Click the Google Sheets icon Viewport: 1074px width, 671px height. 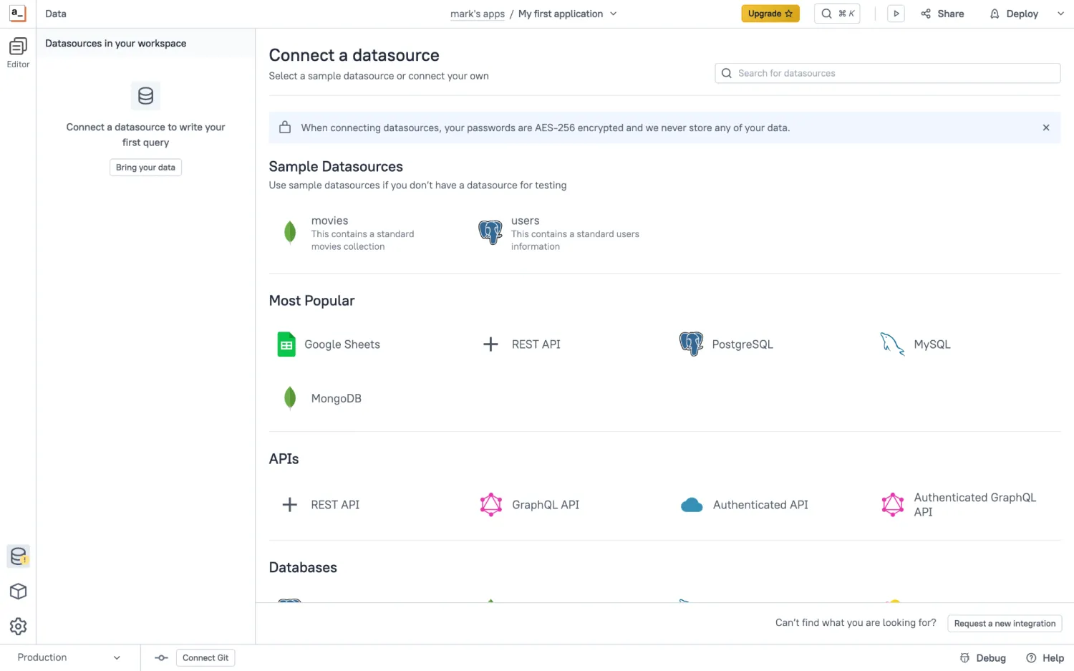click(286, 344)
